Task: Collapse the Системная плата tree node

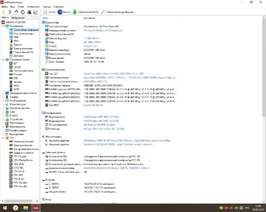Action: click(x=3, y=60)
